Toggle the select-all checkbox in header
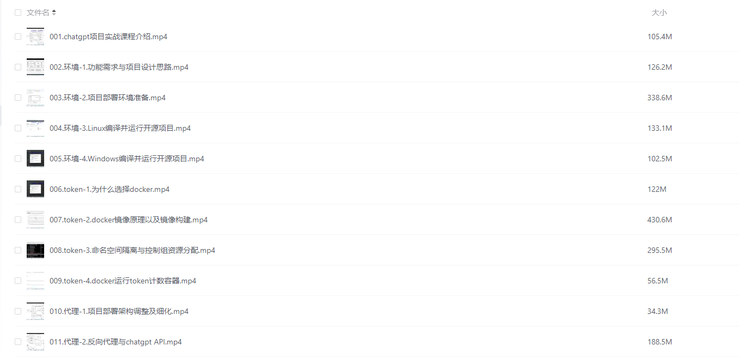The image size is (739, 357). [x=18, y=13]
